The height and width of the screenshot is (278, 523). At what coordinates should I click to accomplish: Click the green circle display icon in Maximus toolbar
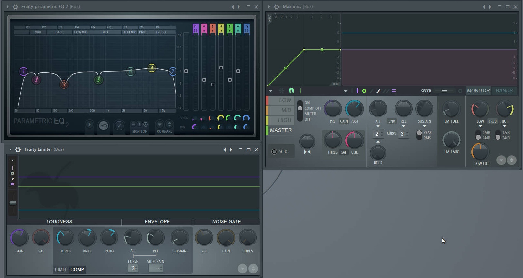point(364,91)
